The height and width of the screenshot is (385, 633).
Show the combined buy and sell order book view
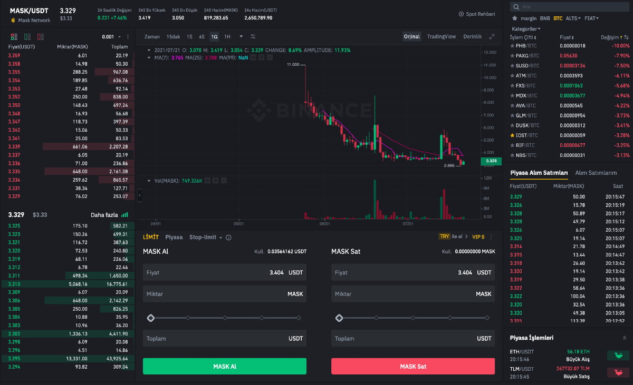[x=14, y=37]
